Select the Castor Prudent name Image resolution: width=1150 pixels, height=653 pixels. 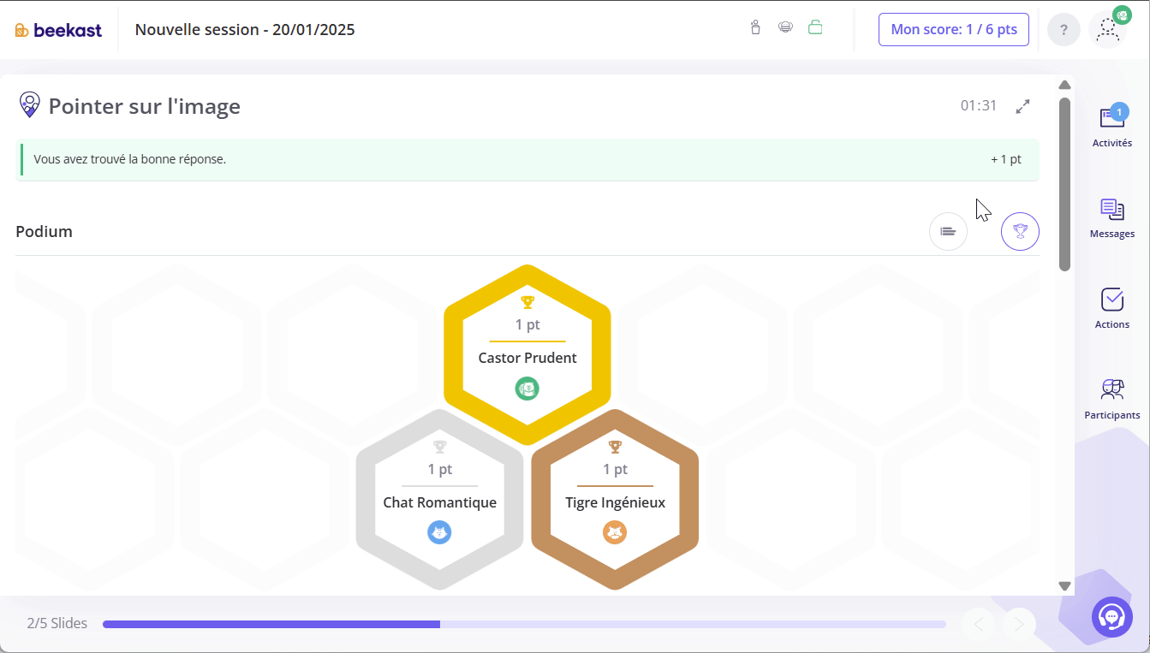527,358
